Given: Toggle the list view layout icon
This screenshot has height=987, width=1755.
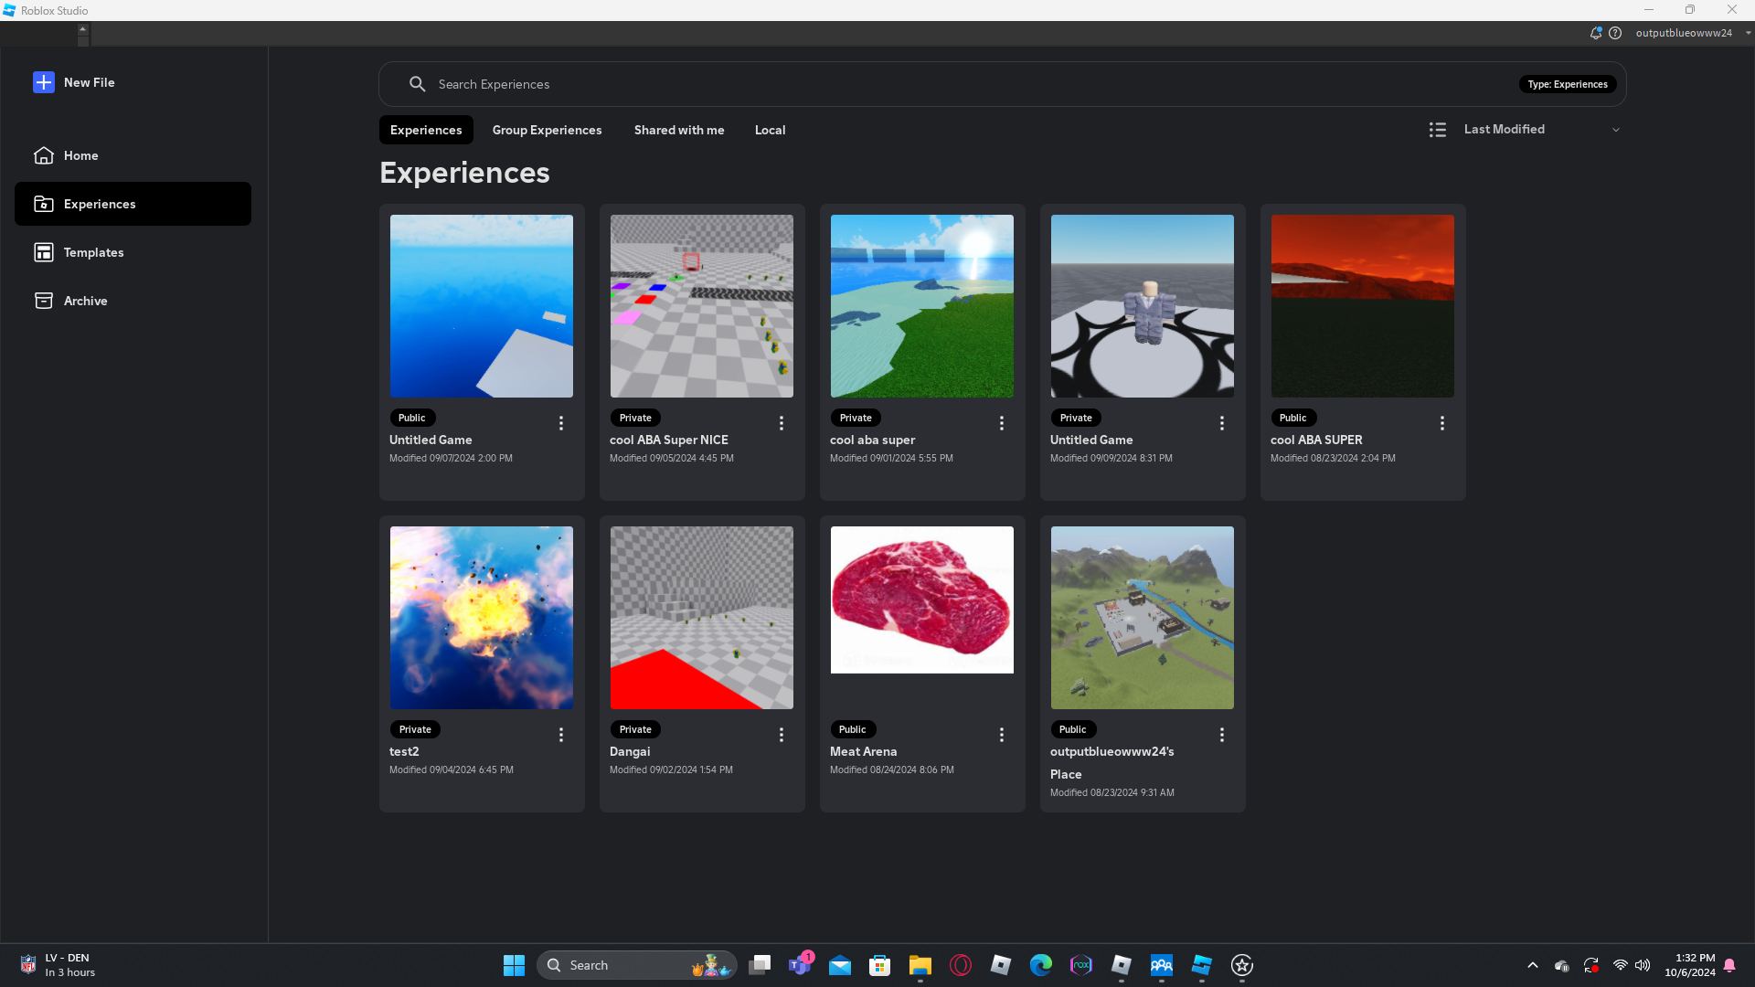Looking at the screenshot, I should [x=1437, y=130].
